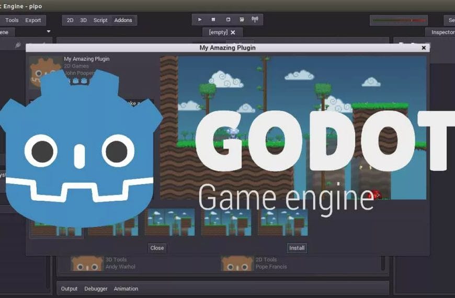Close the [empty] scene tab with X
Screen dimensions: 455x298
tap(233, 32)
